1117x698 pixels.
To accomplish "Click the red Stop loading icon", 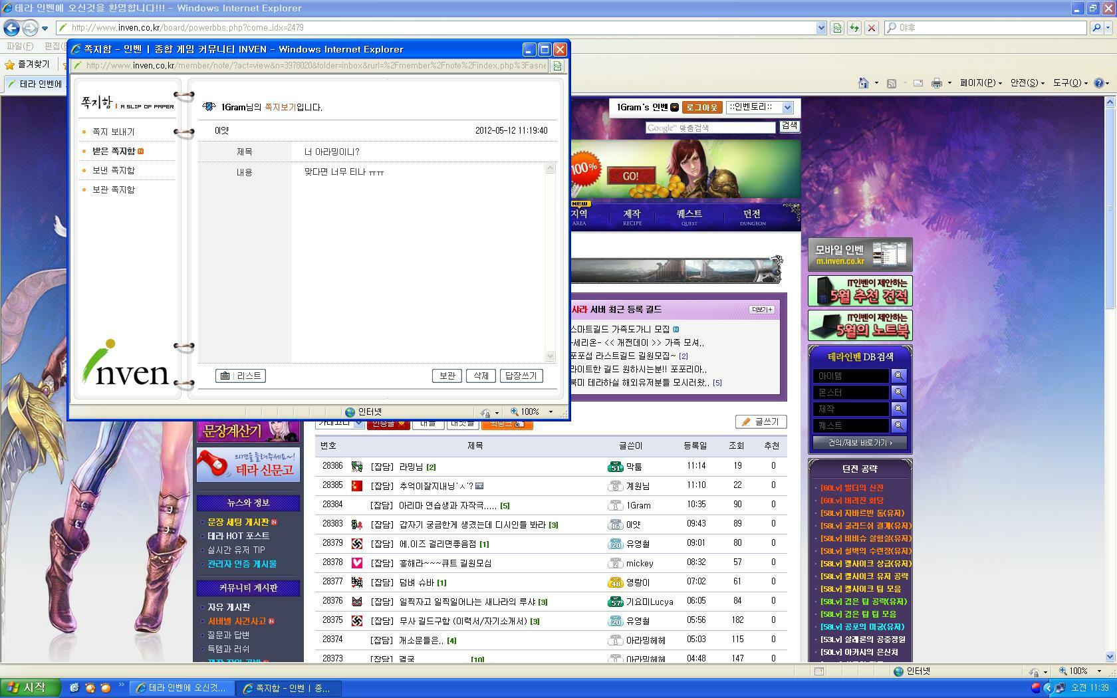I will click(x=872, y=28).
